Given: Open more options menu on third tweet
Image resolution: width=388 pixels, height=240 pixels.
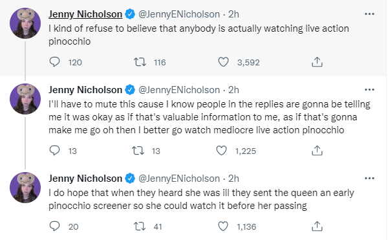Looking at the screenshot, I should click(x=369, y=178).
